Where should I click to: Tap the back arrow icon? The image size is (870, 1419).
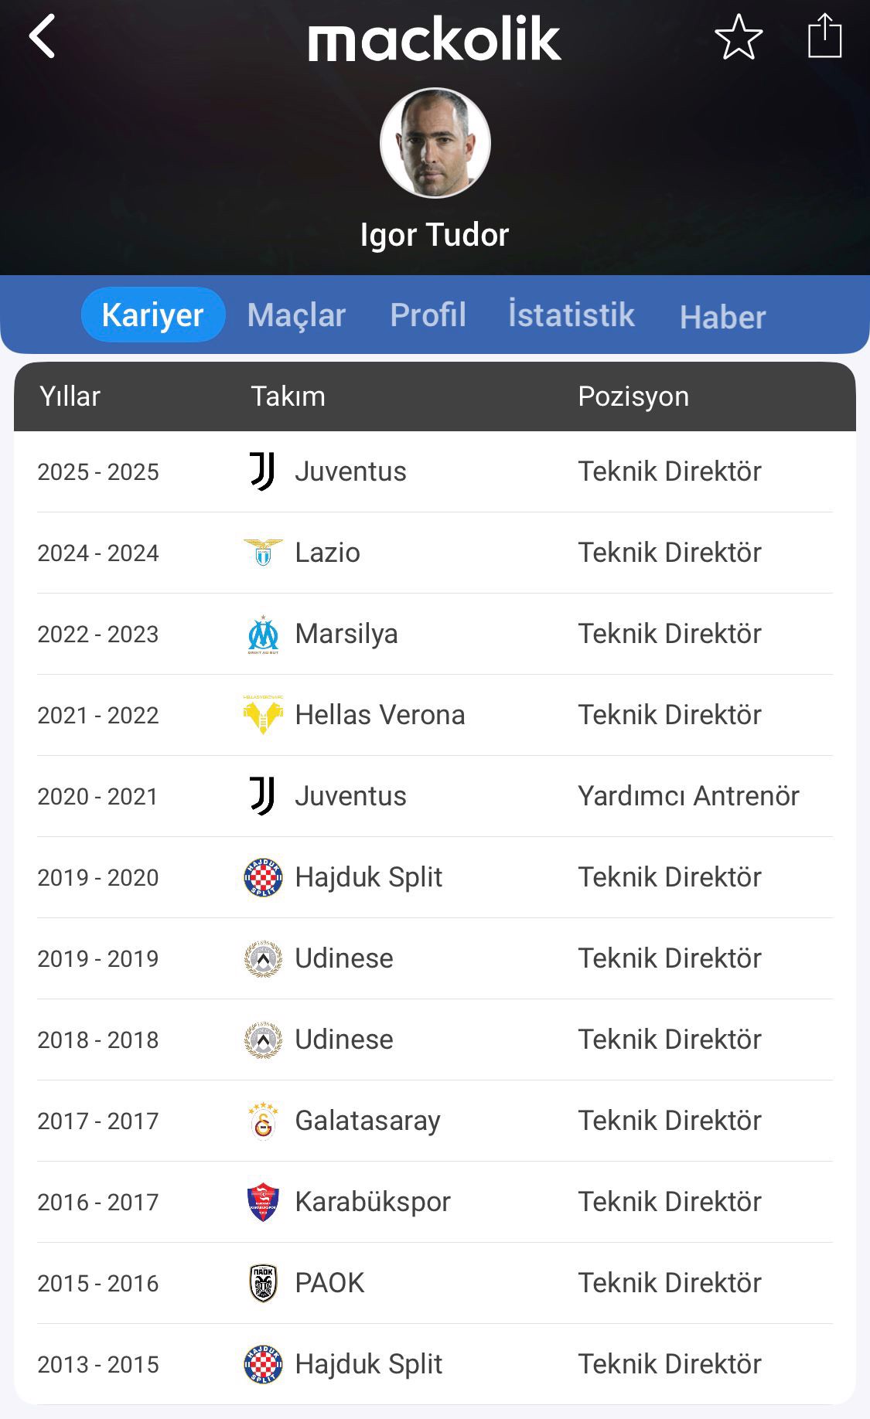[x=43, y=36]
